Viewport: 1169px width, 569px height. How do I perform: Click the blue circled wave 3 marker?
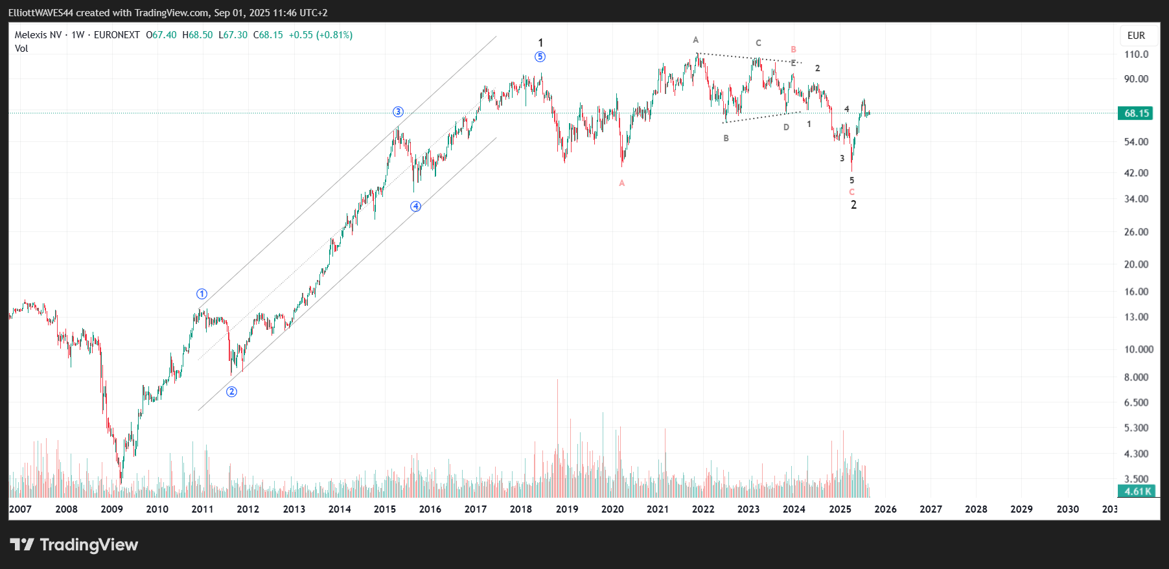[x=398, y=112]
